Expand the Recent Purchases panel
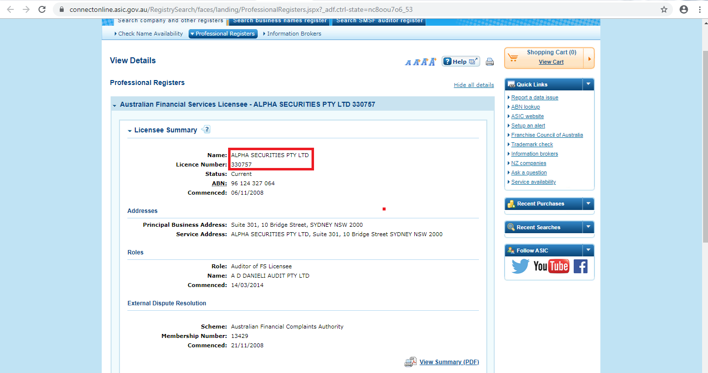Viewport: 708px width, 373px height. tap(588, 204)
